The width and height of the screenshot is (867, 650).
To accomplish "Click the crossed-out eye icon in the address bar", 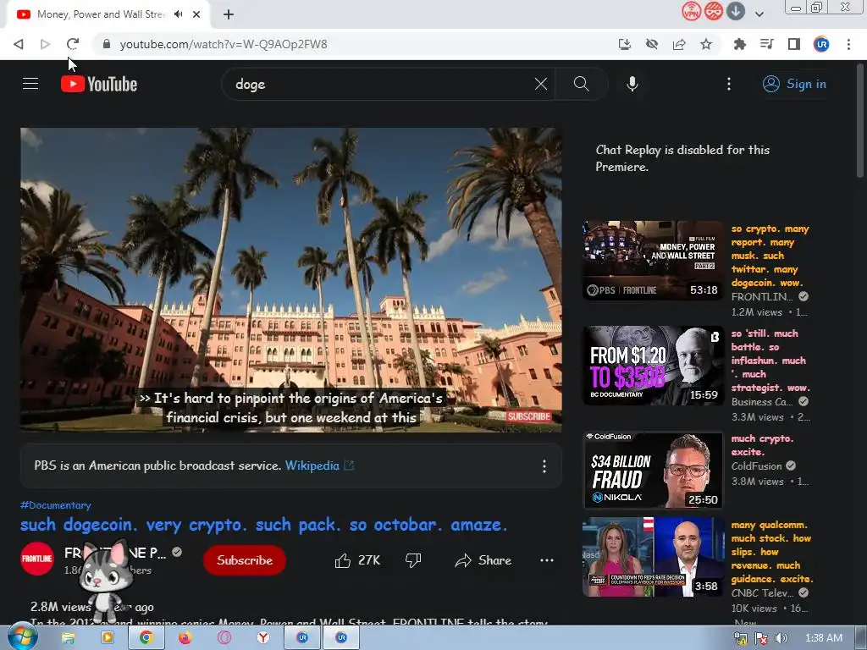I will click(x=652, y=44).
